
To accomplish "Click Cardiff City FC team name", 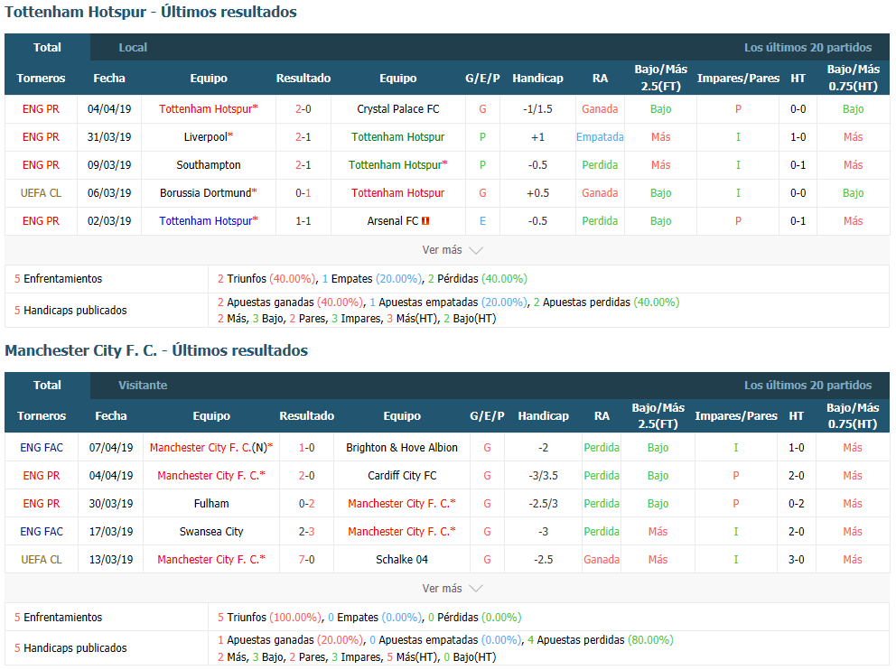I will [x=402, y=476].
